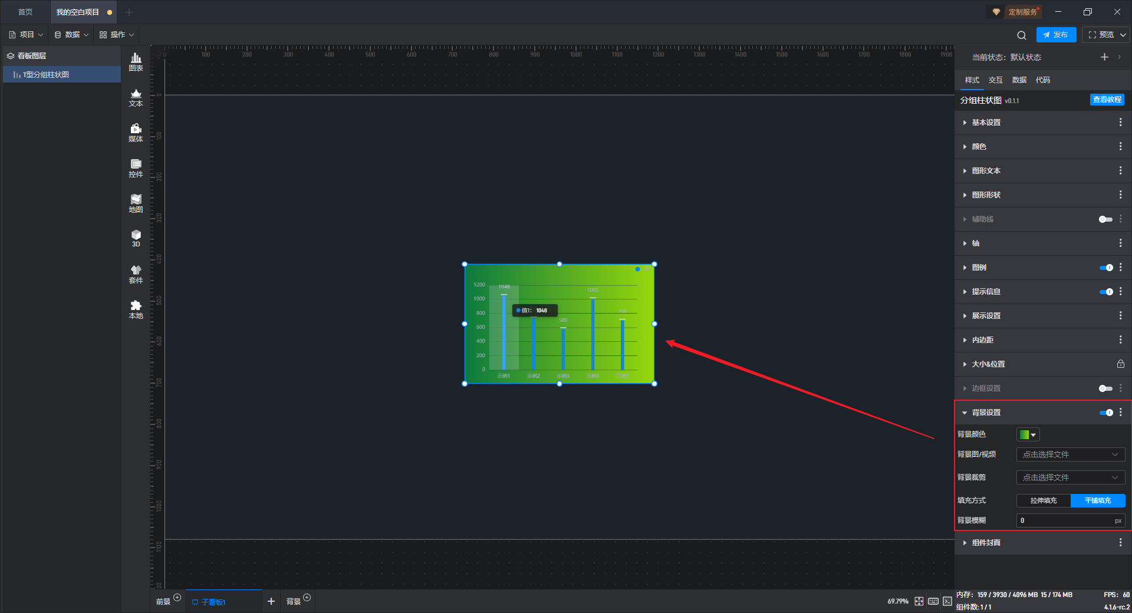Turn off the 背景设置 toggle
The width and height of the screenshot is (1132, 613).
(x=1106, y=413)
